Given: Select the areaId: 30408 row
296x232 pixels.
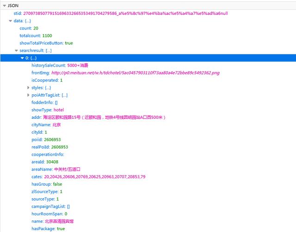Looking at the screenshot, I should pyautogui.click(x=148, y=162).
